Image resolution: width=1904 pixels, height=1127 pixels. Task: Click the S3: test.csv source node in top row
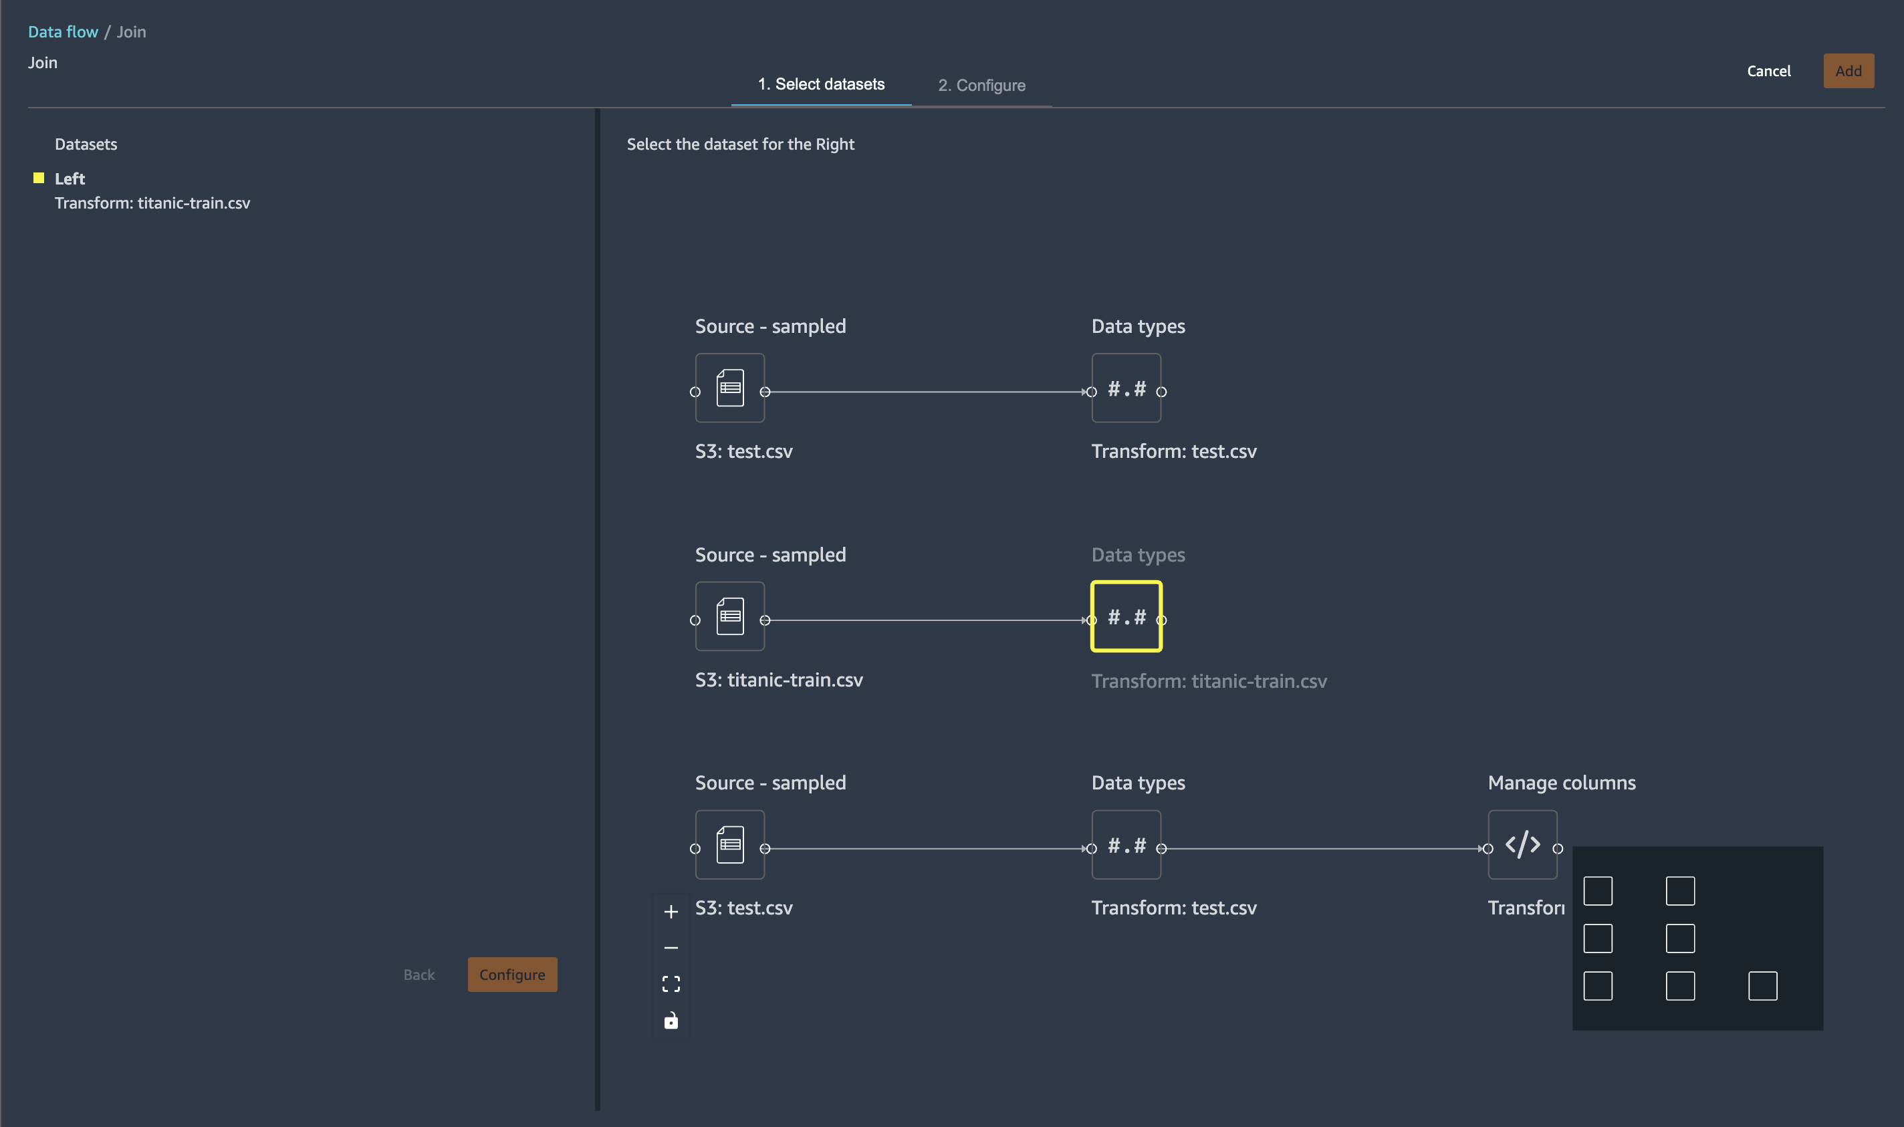[x=729, y=388]
